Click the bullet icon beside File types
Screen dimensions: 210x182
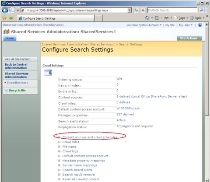(x=59, y=147)
